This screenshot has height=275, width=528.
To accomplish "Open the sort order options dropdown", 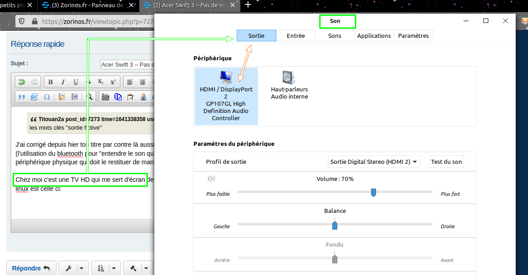I will click(x=106, y=268).
